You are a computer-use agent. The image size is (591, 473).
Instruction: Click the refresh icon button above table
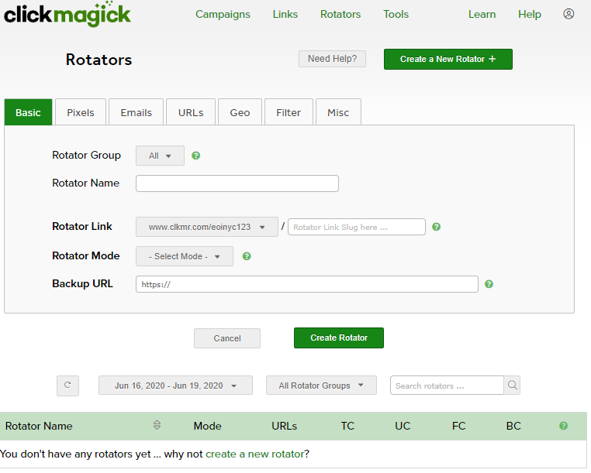[67, 386]
